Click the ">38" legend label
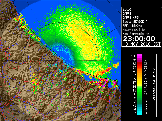Screen dimensions: 162x121 click(133, 56)
